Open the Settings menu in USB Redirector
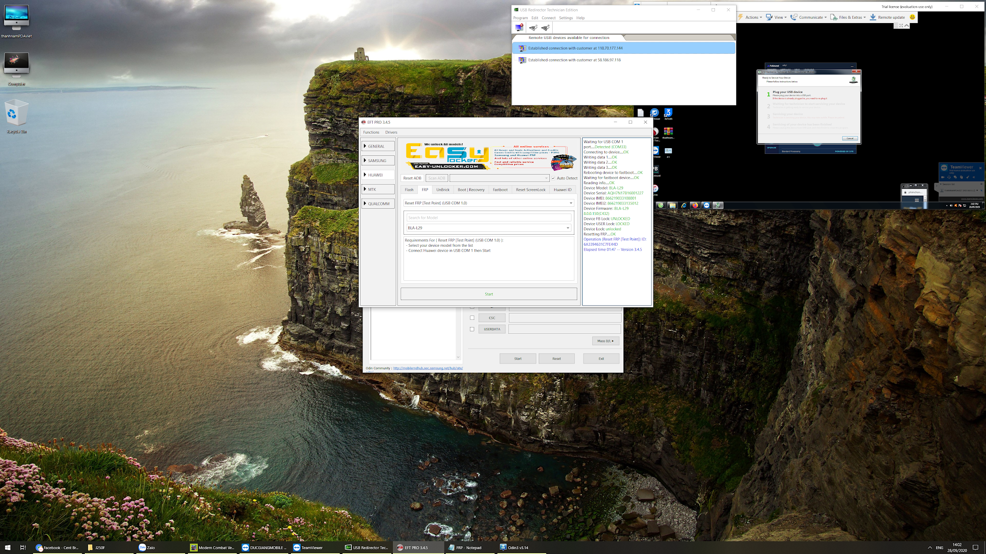This screenshot has height=554, width=986. coord(566,18)
